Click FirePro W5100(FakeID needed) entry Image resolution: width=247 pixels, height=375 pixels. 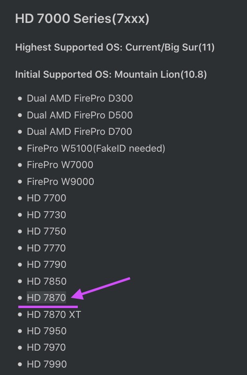[x=96, y=148]
